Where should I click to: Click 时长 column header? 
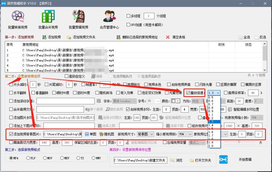(222, 45)
